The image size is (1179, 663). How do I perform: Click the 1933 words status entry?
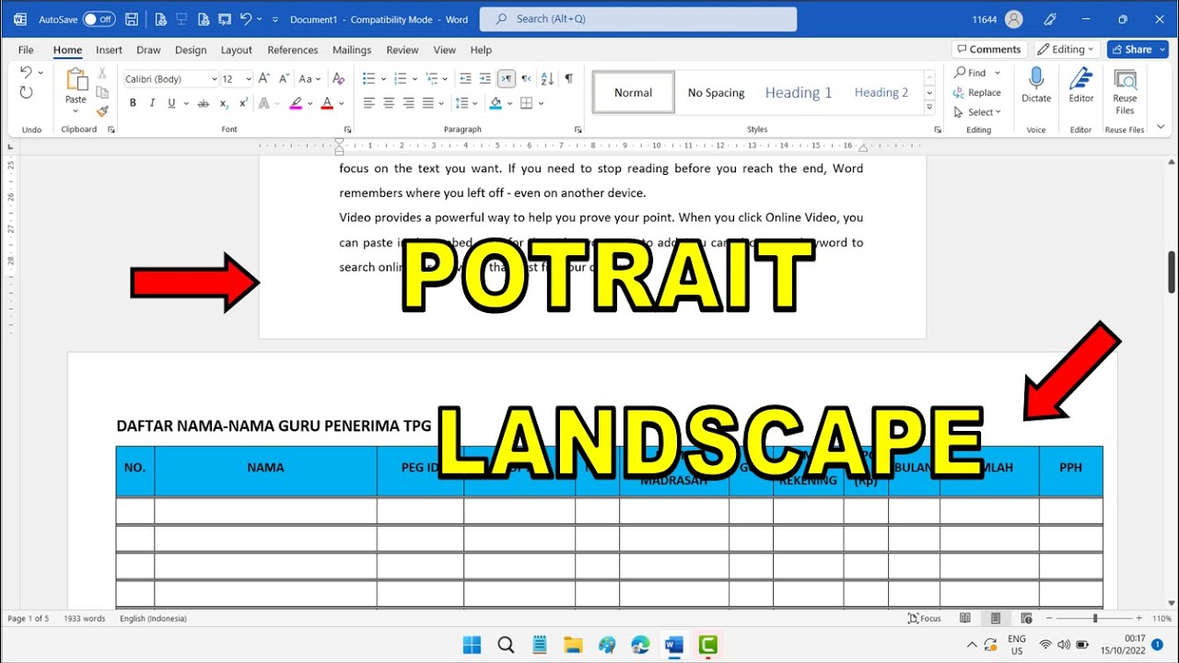85,619
